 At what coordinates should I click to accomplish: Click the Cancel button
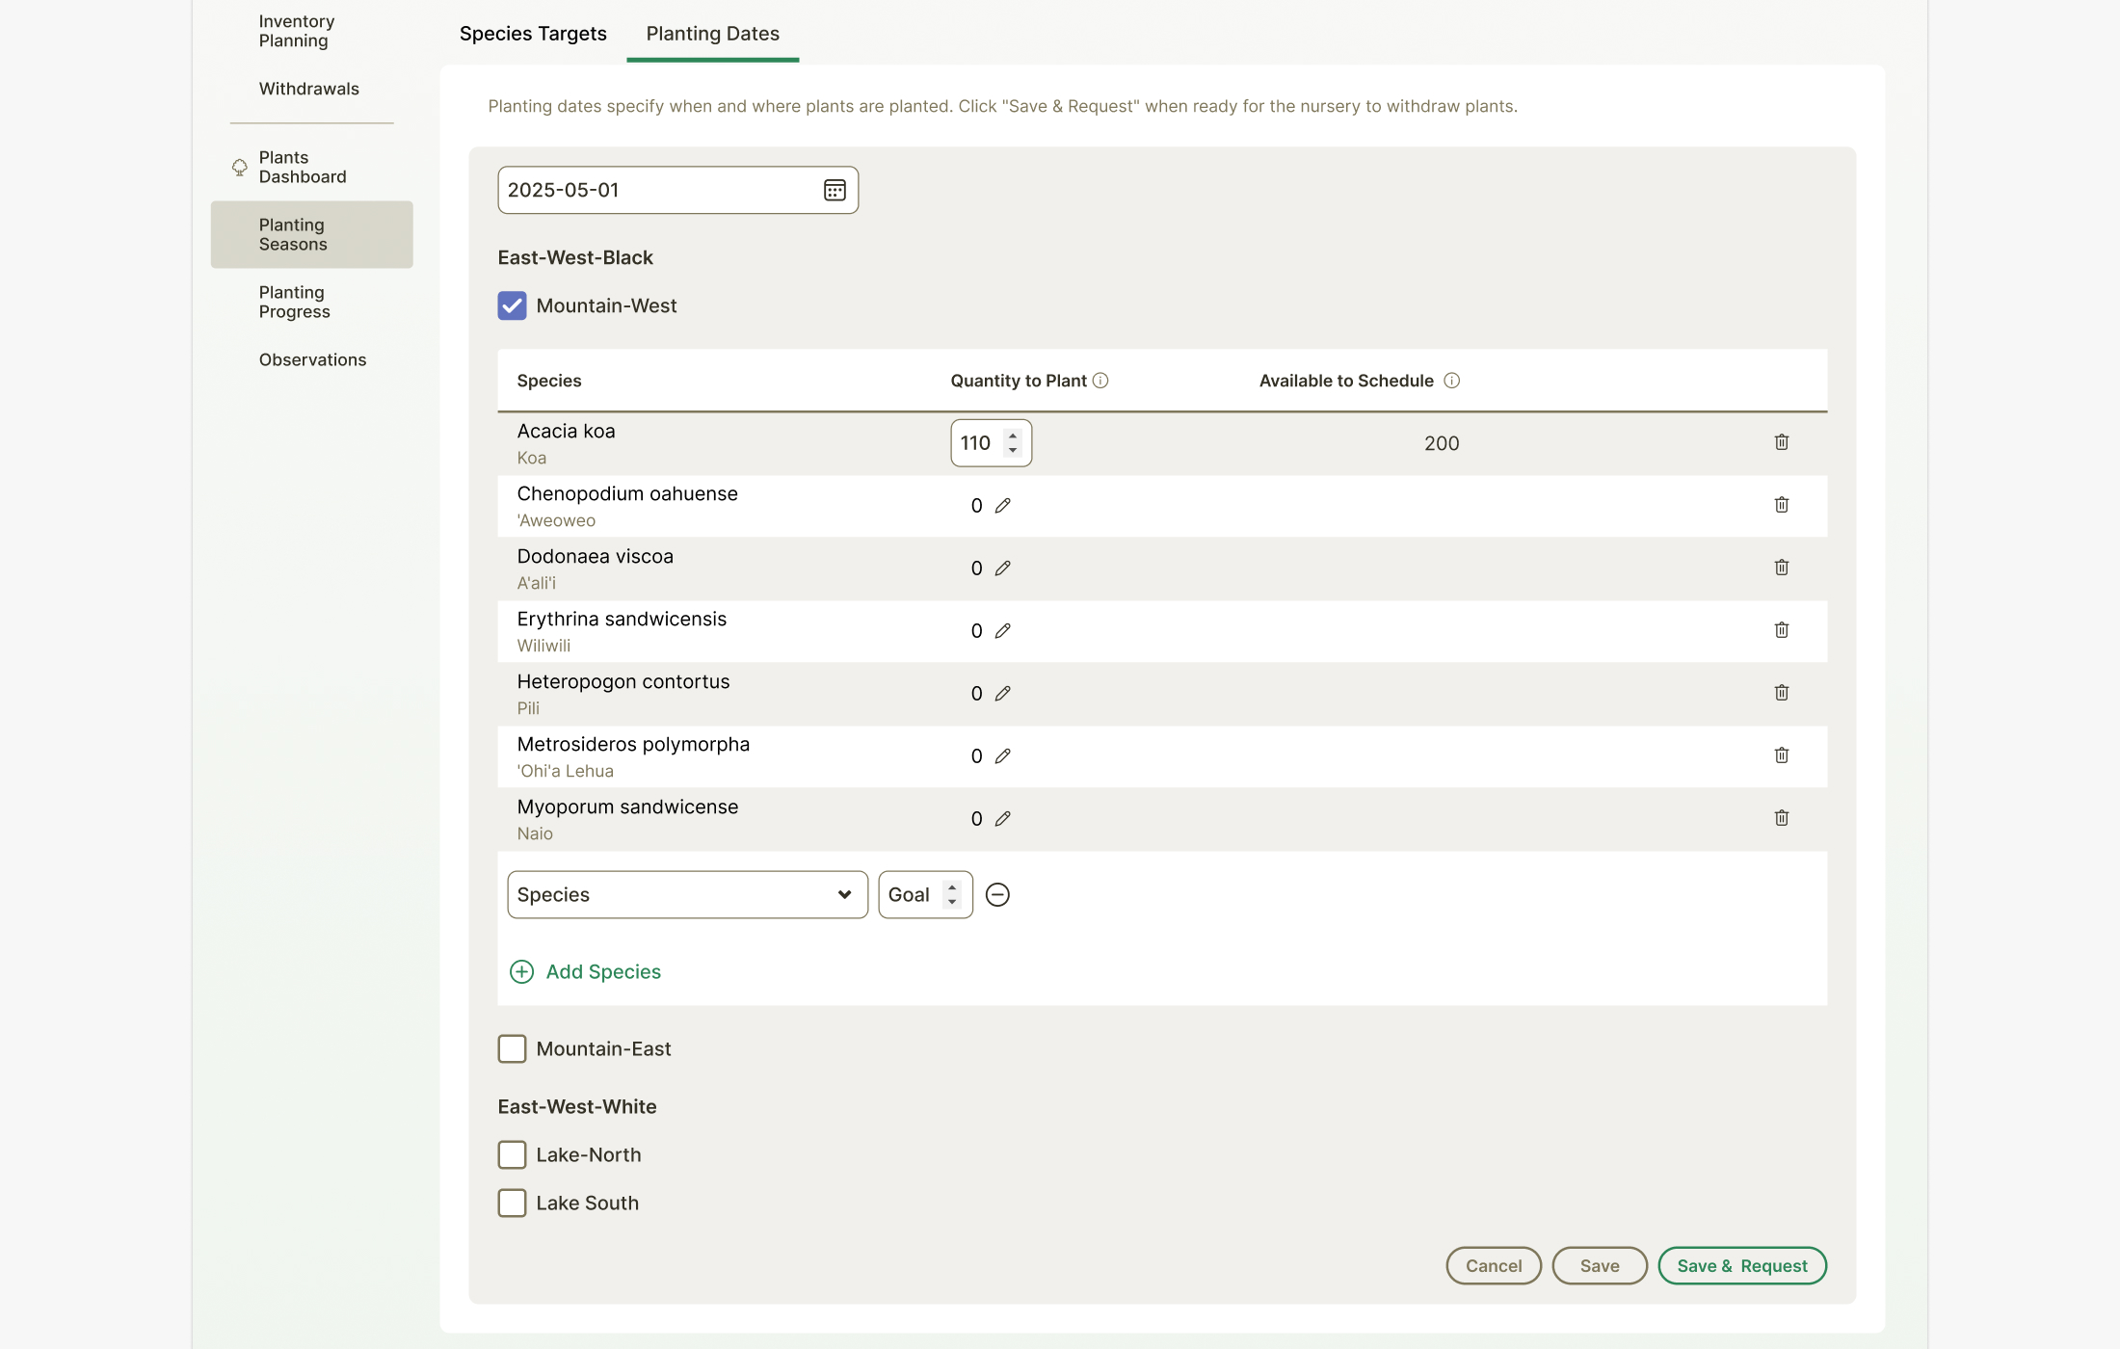(x=1494, y=1266)
